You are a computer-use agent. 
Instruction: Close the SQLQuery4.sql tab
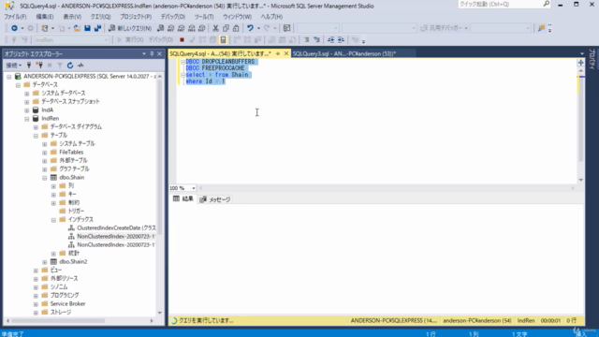coord(286,54)
